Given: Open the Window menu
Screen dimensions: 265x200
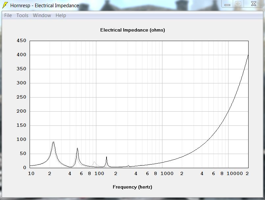Looking at the screenshot, I should [42, 15].
